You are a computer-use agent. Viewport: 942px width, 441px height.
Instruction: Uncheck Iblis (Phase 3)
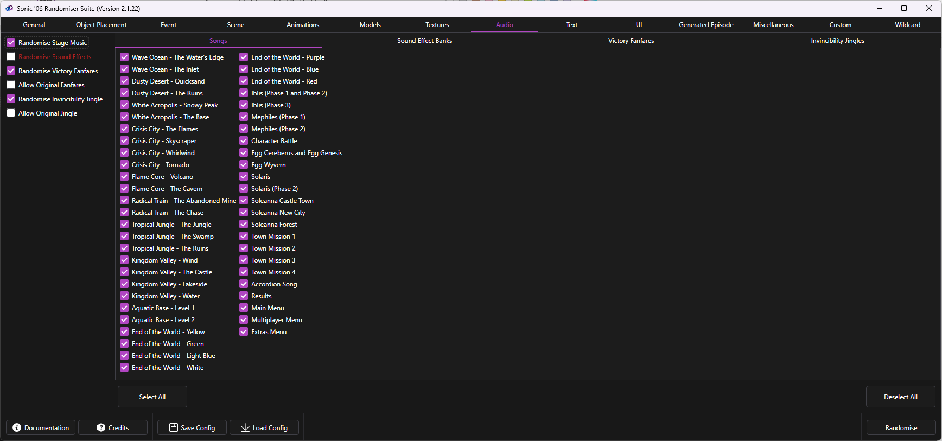pos(244,105)
